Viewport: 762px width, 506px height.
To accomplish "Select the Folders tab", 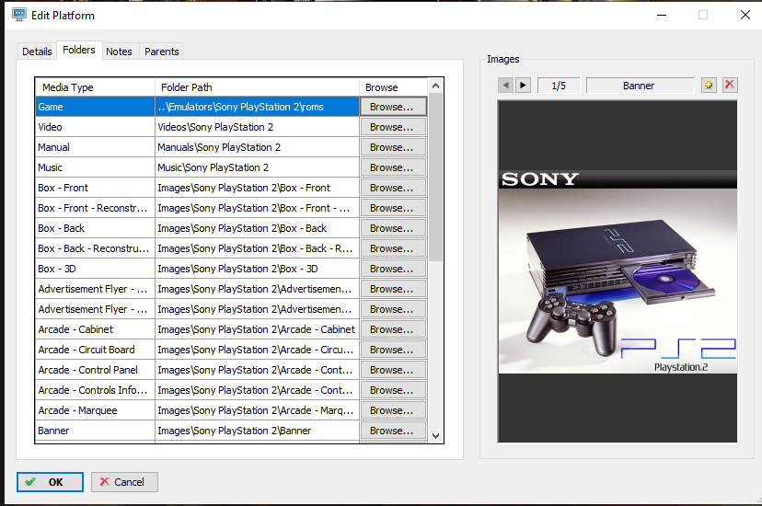I will pos(79,50).
